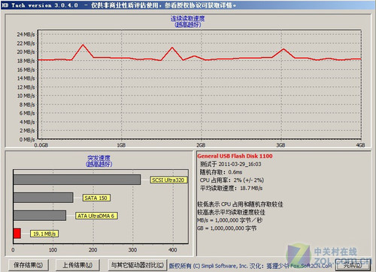Click the red burst speed bar
The height and width of the screenshot is (272, 376).
(17, 234)
